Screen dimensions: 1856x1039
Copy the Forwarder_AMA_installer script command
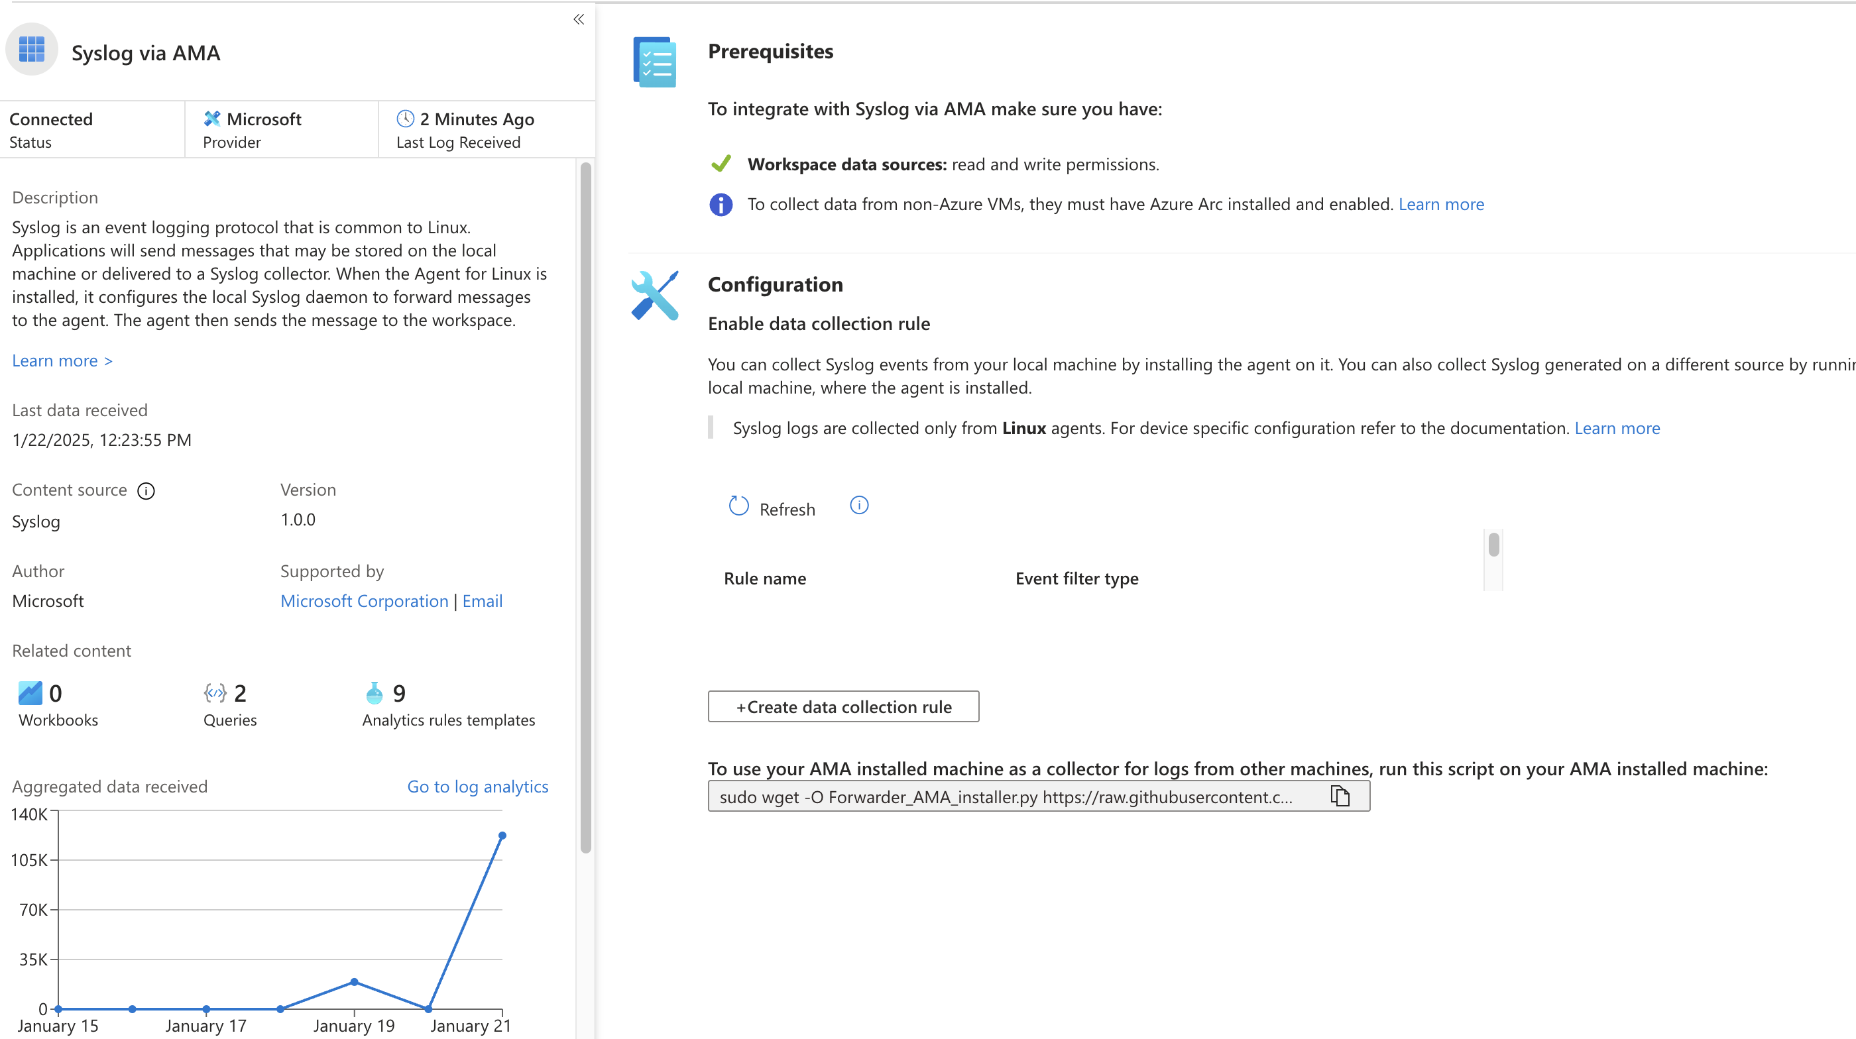point(1340,796)
